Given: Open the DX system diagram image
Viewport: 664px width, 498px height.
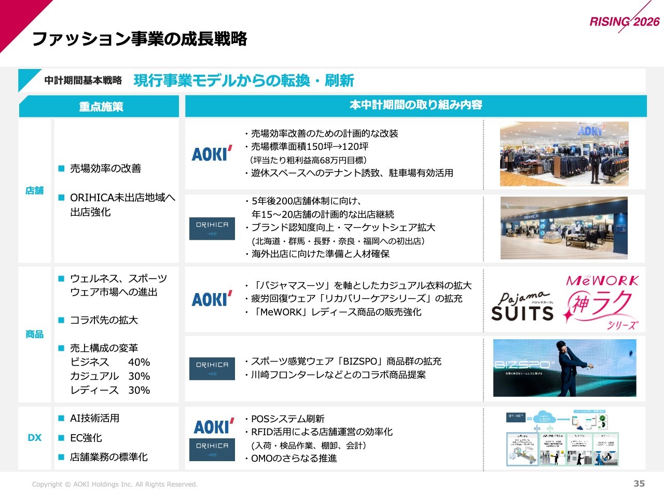Looking at the screenshot, I should pos(563,439).
